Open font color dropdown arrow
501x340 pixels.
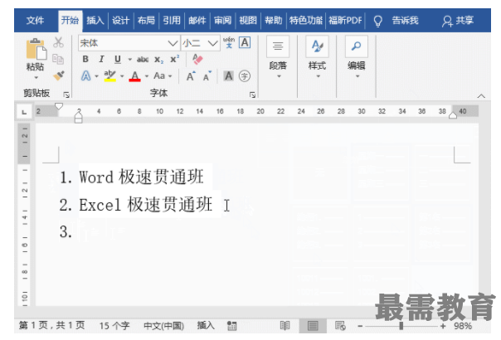pos(147,76)
